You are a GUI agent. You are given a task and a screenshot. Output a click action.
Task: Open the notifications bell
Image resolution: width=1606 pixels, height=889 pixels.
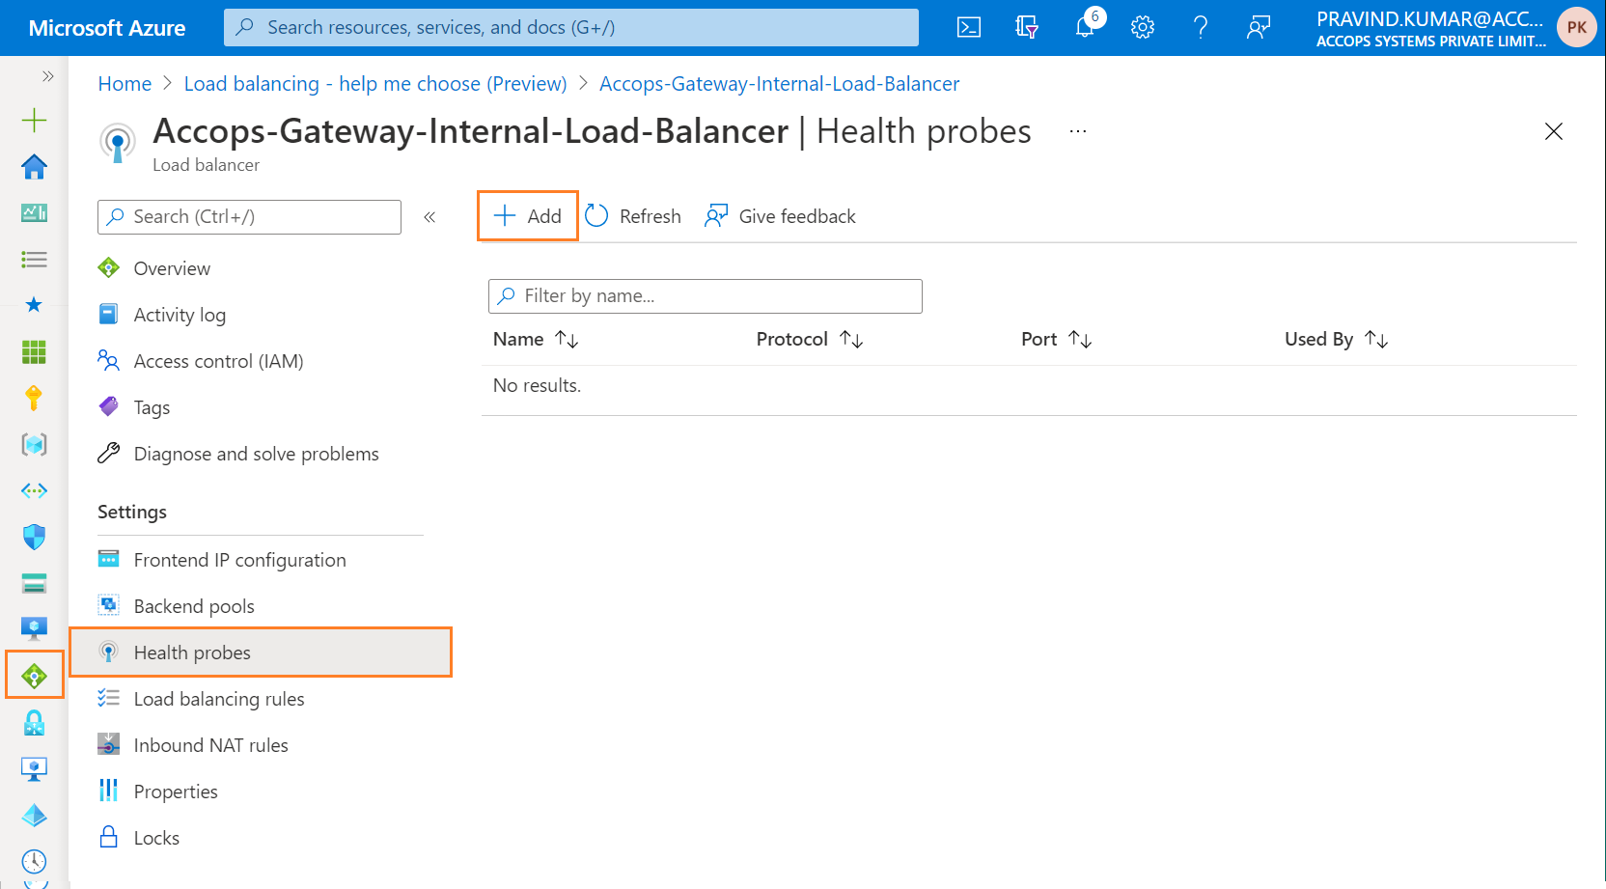[x=1086, y=27]
